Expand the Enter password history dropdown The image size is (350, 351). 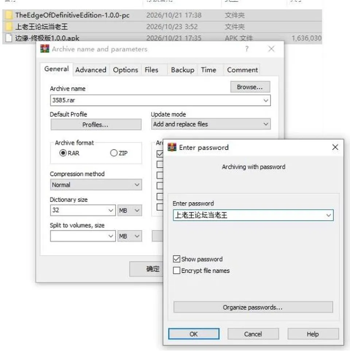tap(328, 215)
